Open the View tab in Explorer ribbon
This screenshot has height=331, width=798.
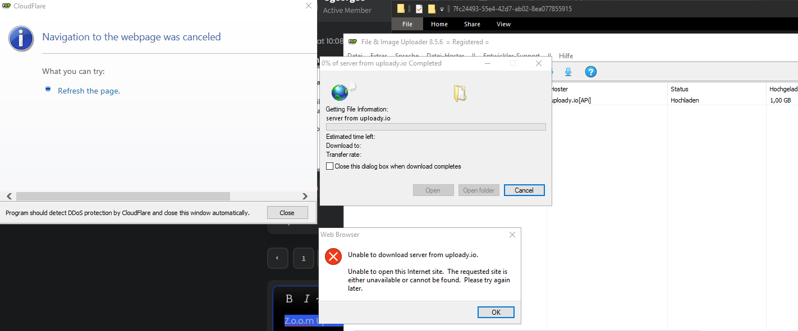[503, 24]
